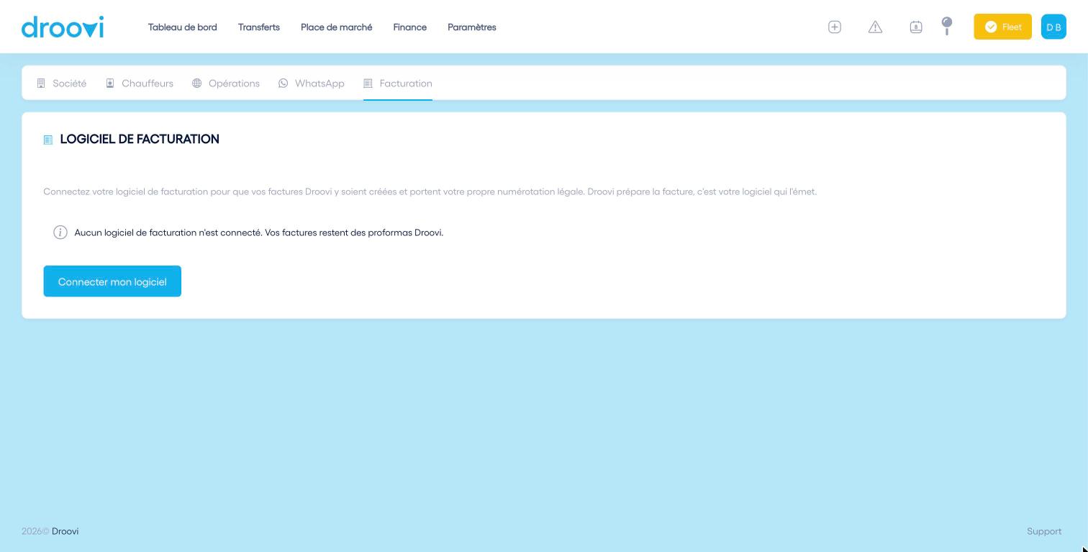Click the "Connectez votre logiciel de facturation" description

coord(430,191)
